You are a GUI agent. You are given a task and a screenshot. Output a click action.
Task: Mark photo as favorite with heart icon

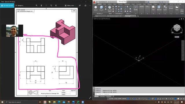[x=46, y=5]
